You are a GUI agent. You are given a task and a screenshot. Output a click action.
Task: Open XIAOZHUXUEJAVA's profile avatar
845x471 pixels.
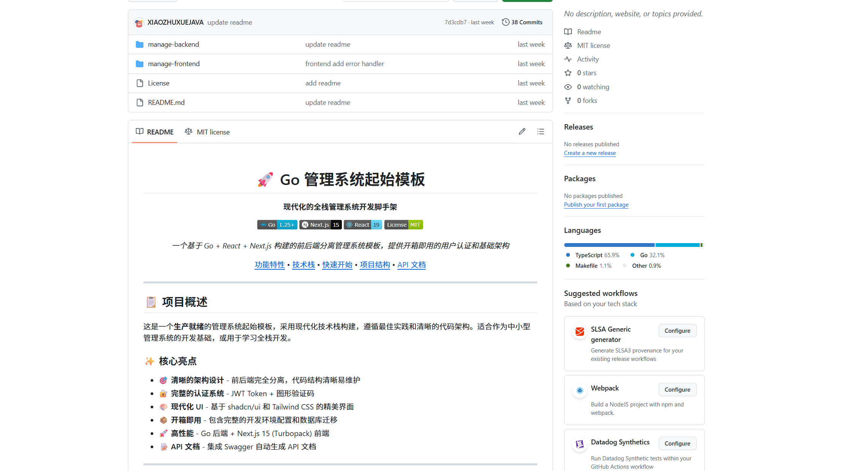point(139,22)
